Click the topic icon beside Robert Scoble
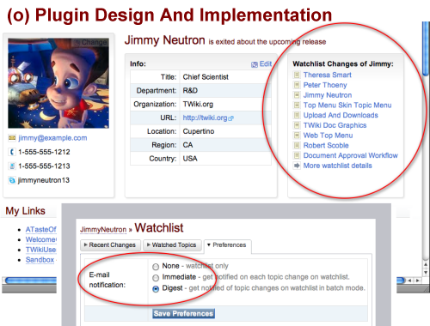Viewport: 430px width, 326px height. click(x=297, y=145)
